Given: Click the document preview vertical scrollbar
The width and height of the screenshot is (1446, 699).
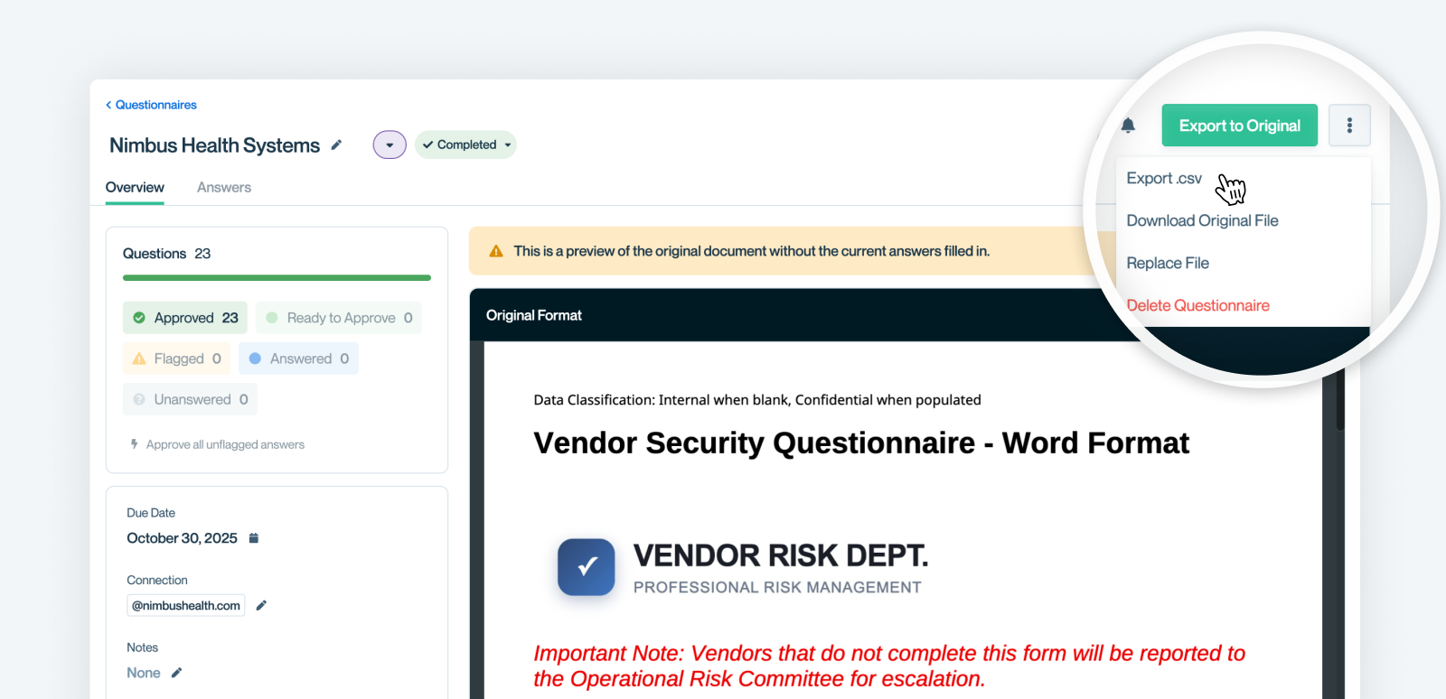Looking at the screenshot, I should [1340, 402].
